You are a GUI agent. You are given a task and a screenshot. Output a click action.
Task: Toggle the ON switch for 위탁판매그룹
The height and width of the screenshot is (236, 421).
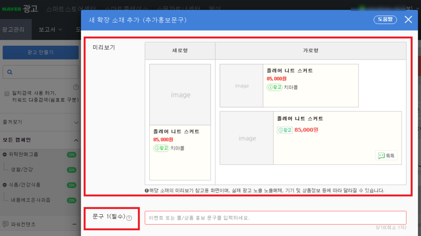71,155
